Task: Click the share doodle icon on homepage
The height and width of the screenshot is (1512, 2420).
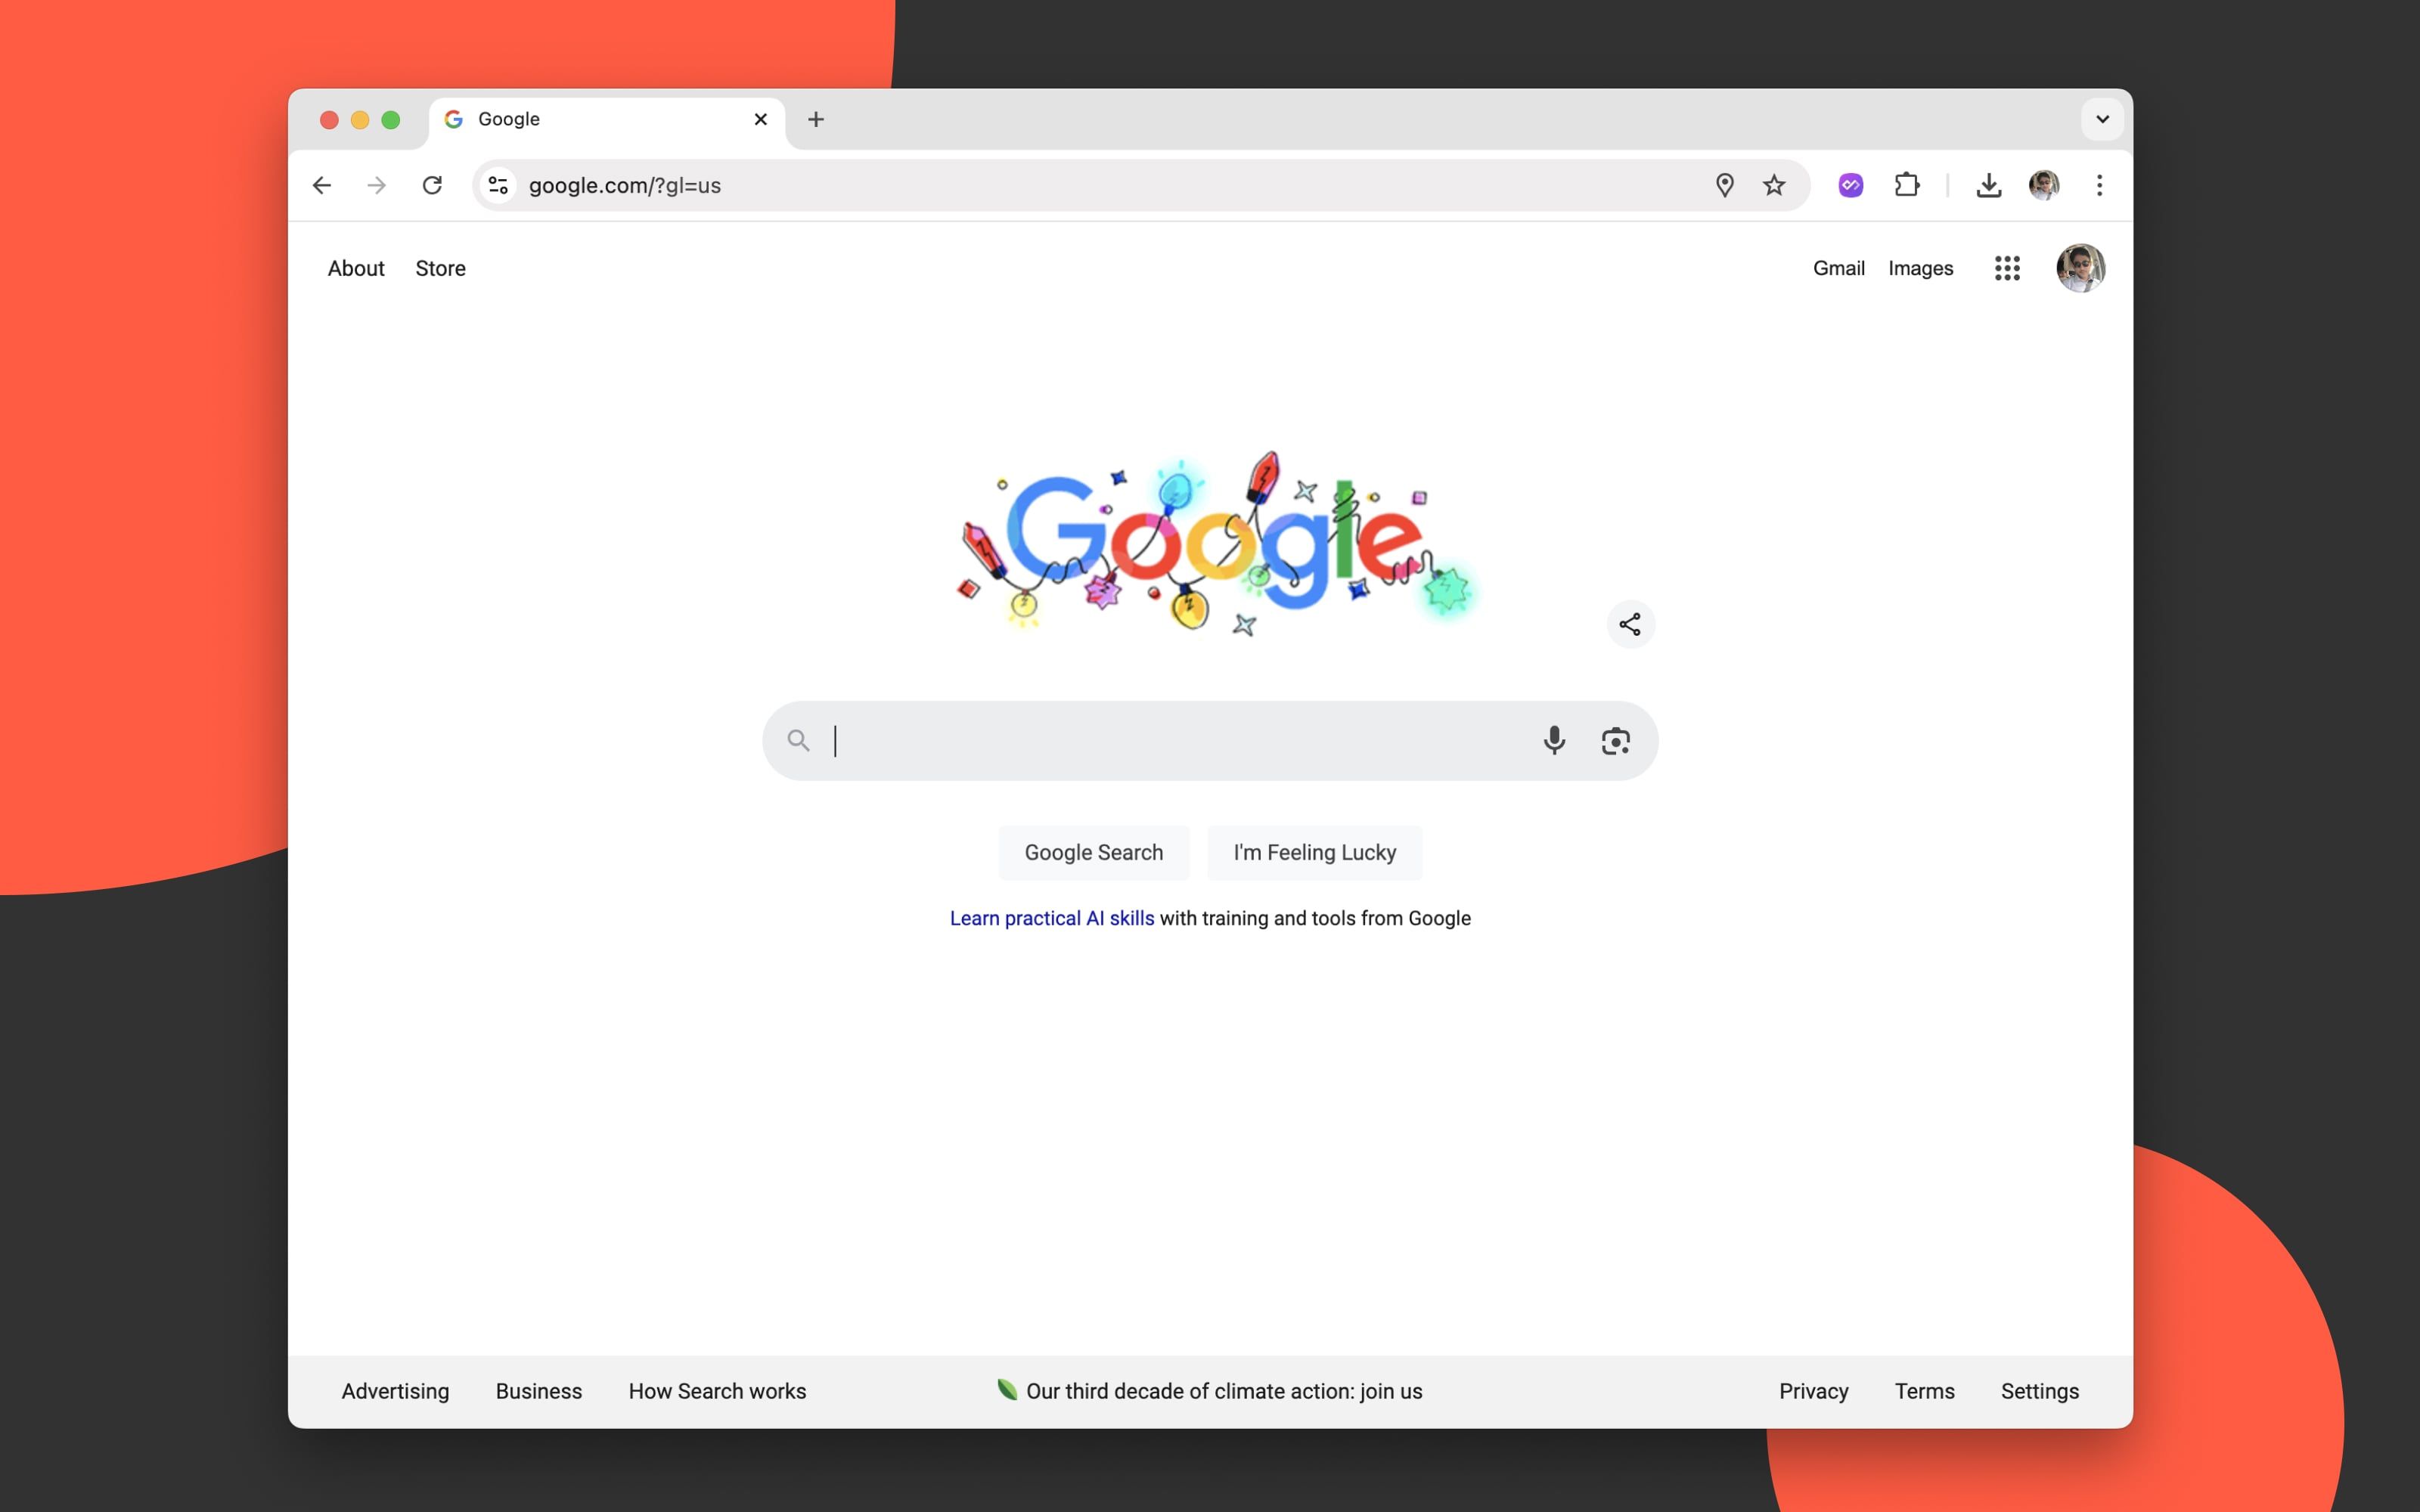Action: (1629, 624)
